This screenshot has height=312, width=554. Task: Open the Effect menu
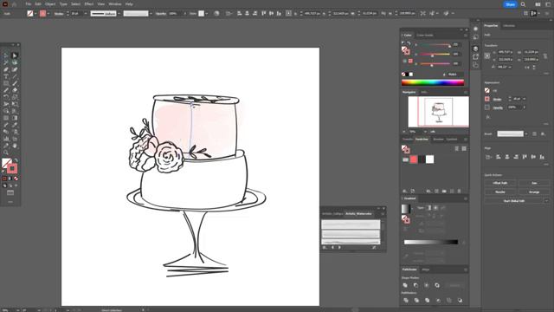point(89,4)
